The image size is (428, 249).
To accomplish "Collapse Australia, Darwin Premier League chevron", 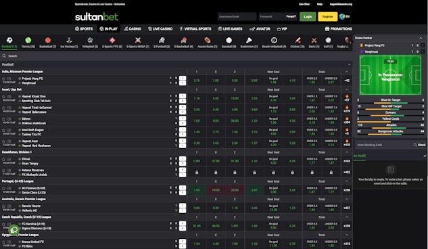I will coord(347,199).
